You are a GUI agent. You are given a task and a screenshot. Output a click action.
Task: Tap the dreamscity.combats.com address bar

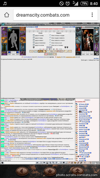coord(56,15)
